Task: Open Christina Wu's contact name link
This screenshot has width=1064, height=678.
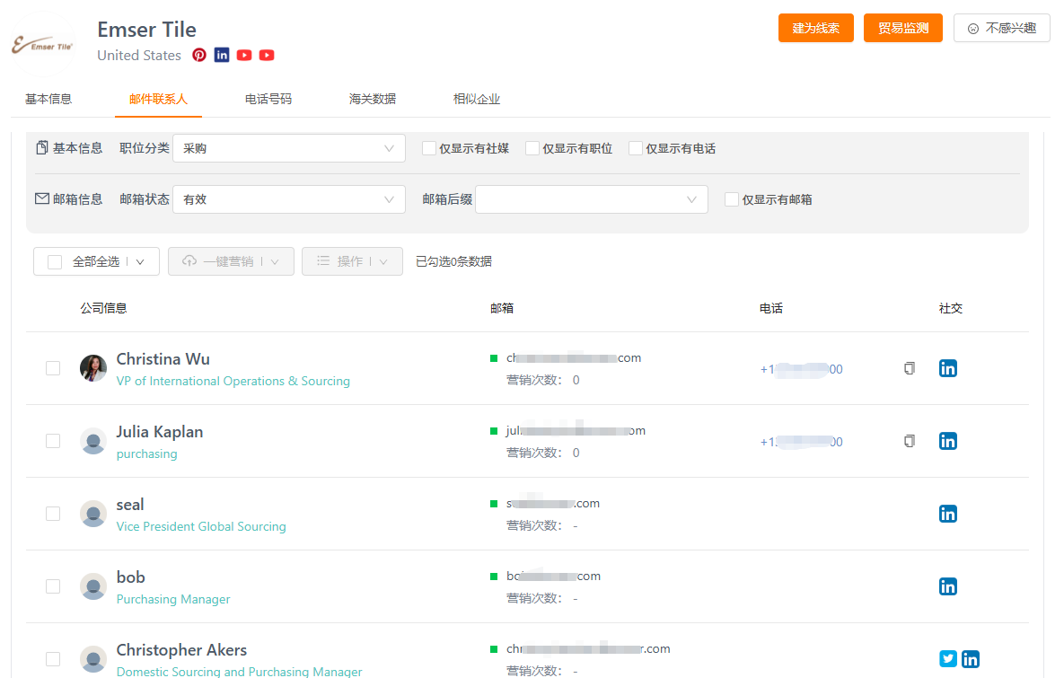Action: tap(163, 359)
